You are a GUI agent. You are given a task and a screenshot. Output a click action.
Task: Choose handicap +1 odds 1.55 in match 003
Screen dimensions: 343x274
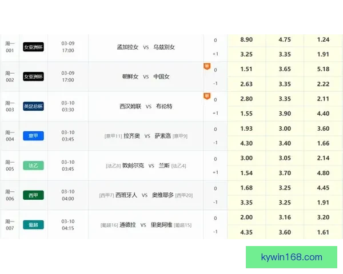[246, 114]
